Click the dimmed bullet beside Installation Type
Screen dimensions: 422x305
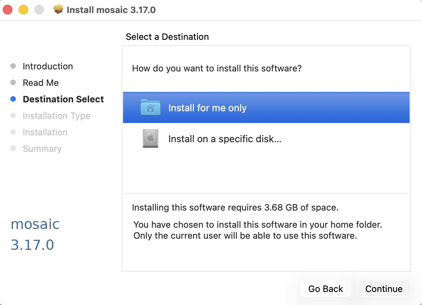click(x=13, y=116)
